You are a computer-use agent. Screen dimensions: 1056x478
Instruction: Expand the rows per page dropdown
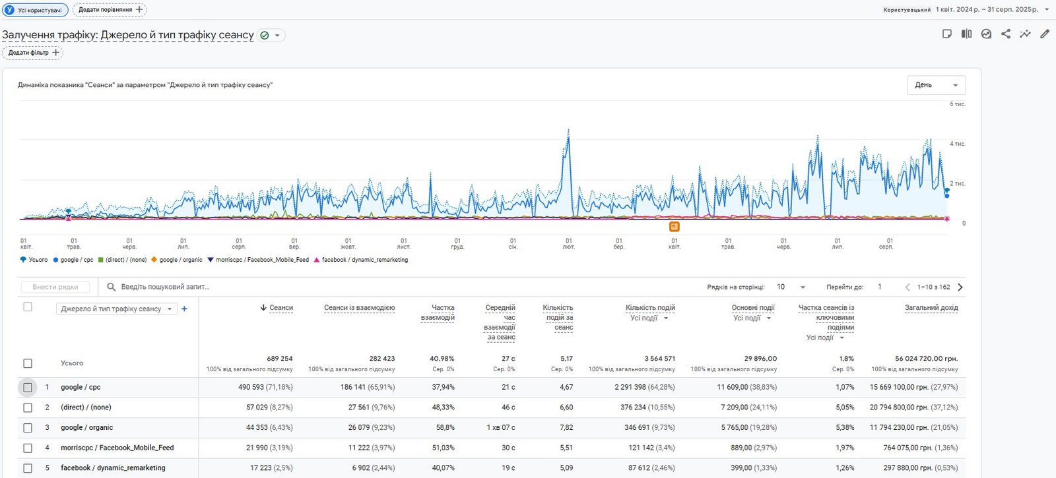pyautogui.click(x=791, y=287)
